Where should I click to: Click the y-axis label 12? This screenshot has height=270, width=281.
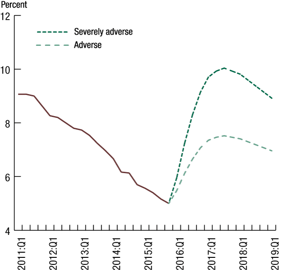6,16
